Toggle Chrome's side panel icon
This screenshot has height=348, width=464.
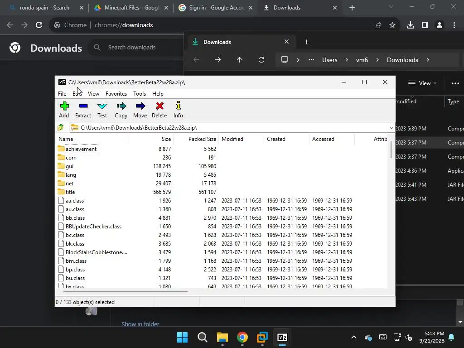(425, 25)
